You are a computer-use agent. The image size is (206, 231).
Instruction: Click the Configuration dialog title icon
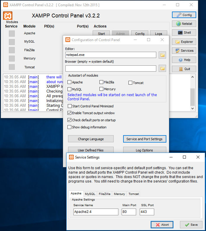coord(68,40)
